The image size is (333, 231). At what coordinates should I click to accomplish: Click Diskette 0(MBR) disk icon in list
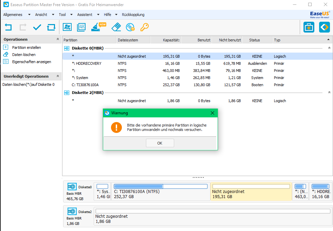pos(67,49)
